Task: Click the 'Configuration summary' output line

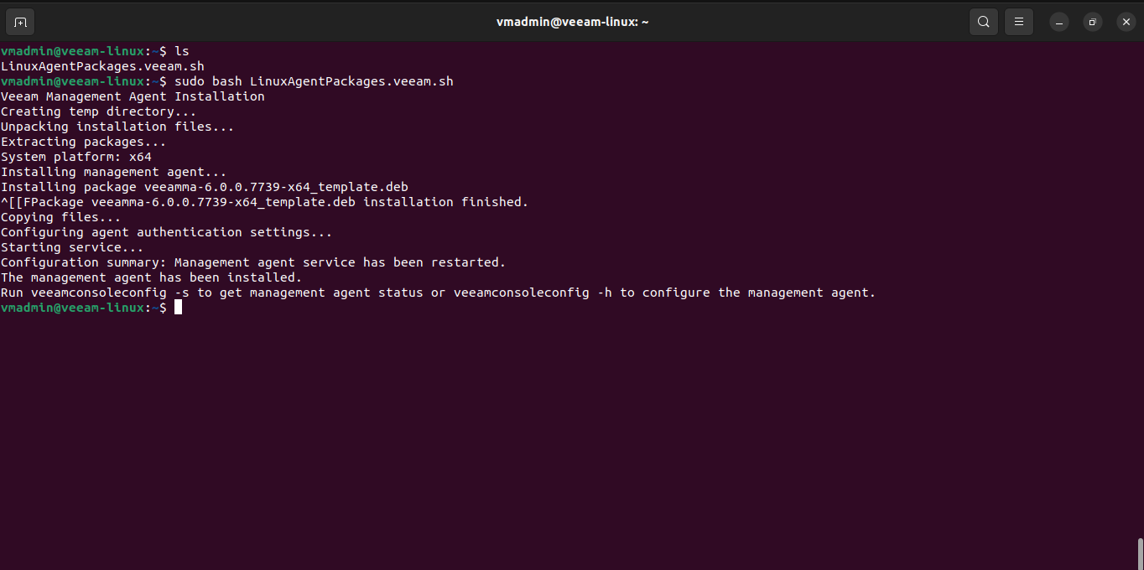Action: (x=253, y=262)
